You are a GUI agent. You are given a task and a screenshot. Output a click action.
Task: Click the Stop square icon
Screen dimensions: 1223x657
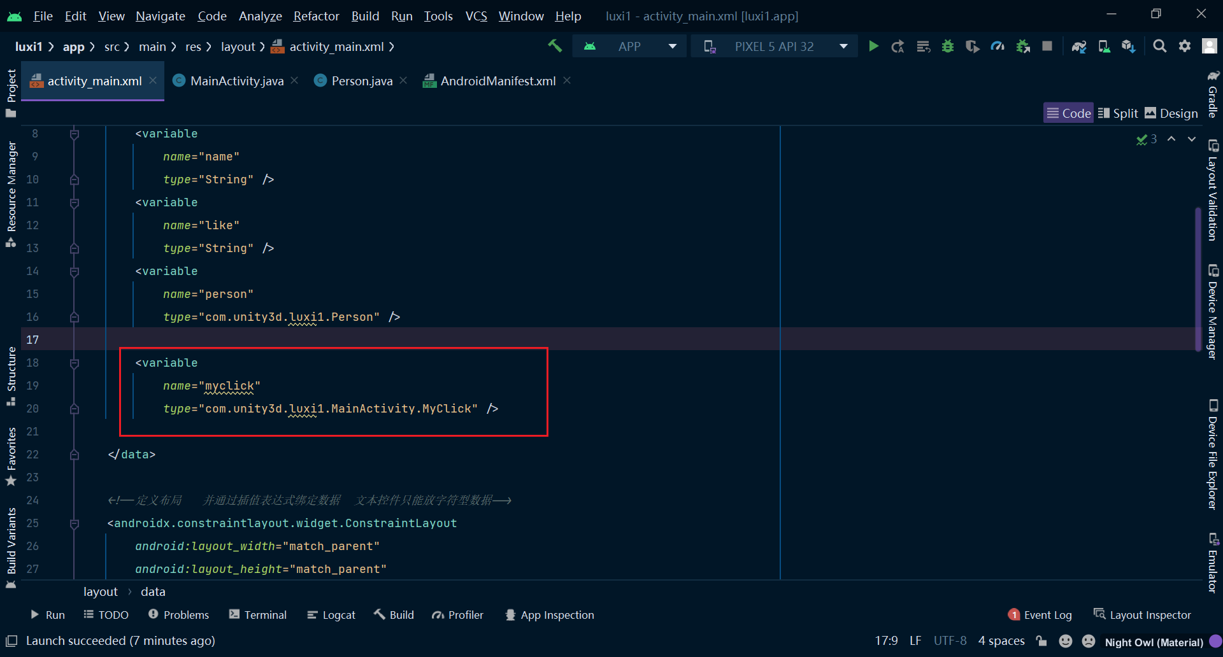(1047, 46)
